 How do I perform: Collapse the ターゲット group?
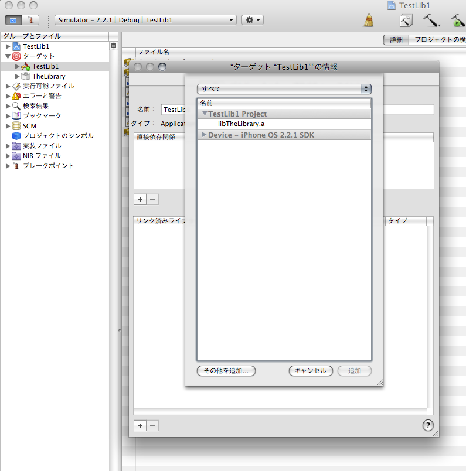click(x=8, y=56)
